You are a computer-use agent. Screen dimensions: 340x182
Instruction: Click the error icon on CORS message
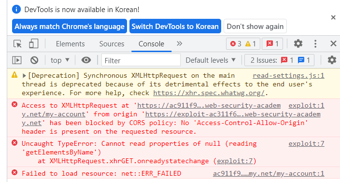pyautogui.click(x=14, y=105)
